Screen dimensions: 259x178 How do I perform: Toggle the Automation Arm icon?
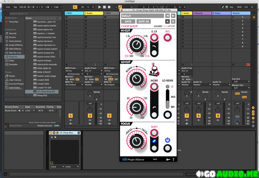tap(120, 7)
